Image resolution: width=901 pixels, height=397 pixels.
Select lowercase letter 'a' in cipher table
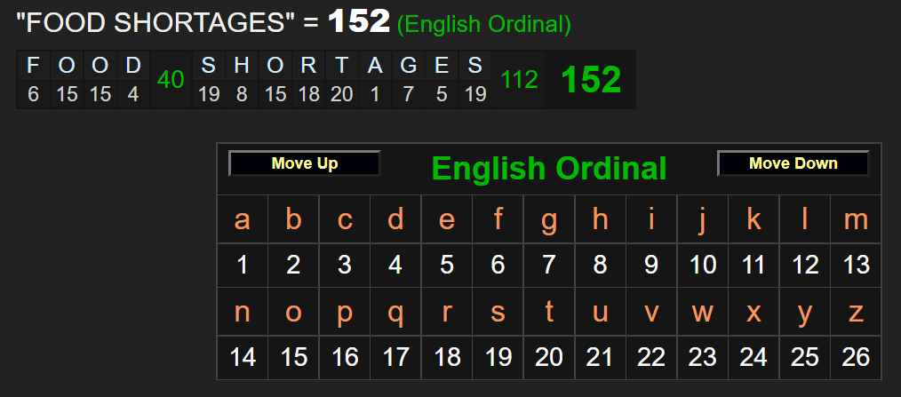pyautogui.click(x=243, y=219)
